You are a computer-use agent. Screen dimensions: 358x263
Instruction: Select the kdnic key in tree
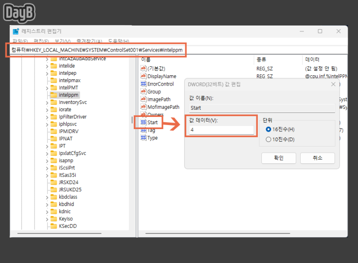tap(65, 211)
